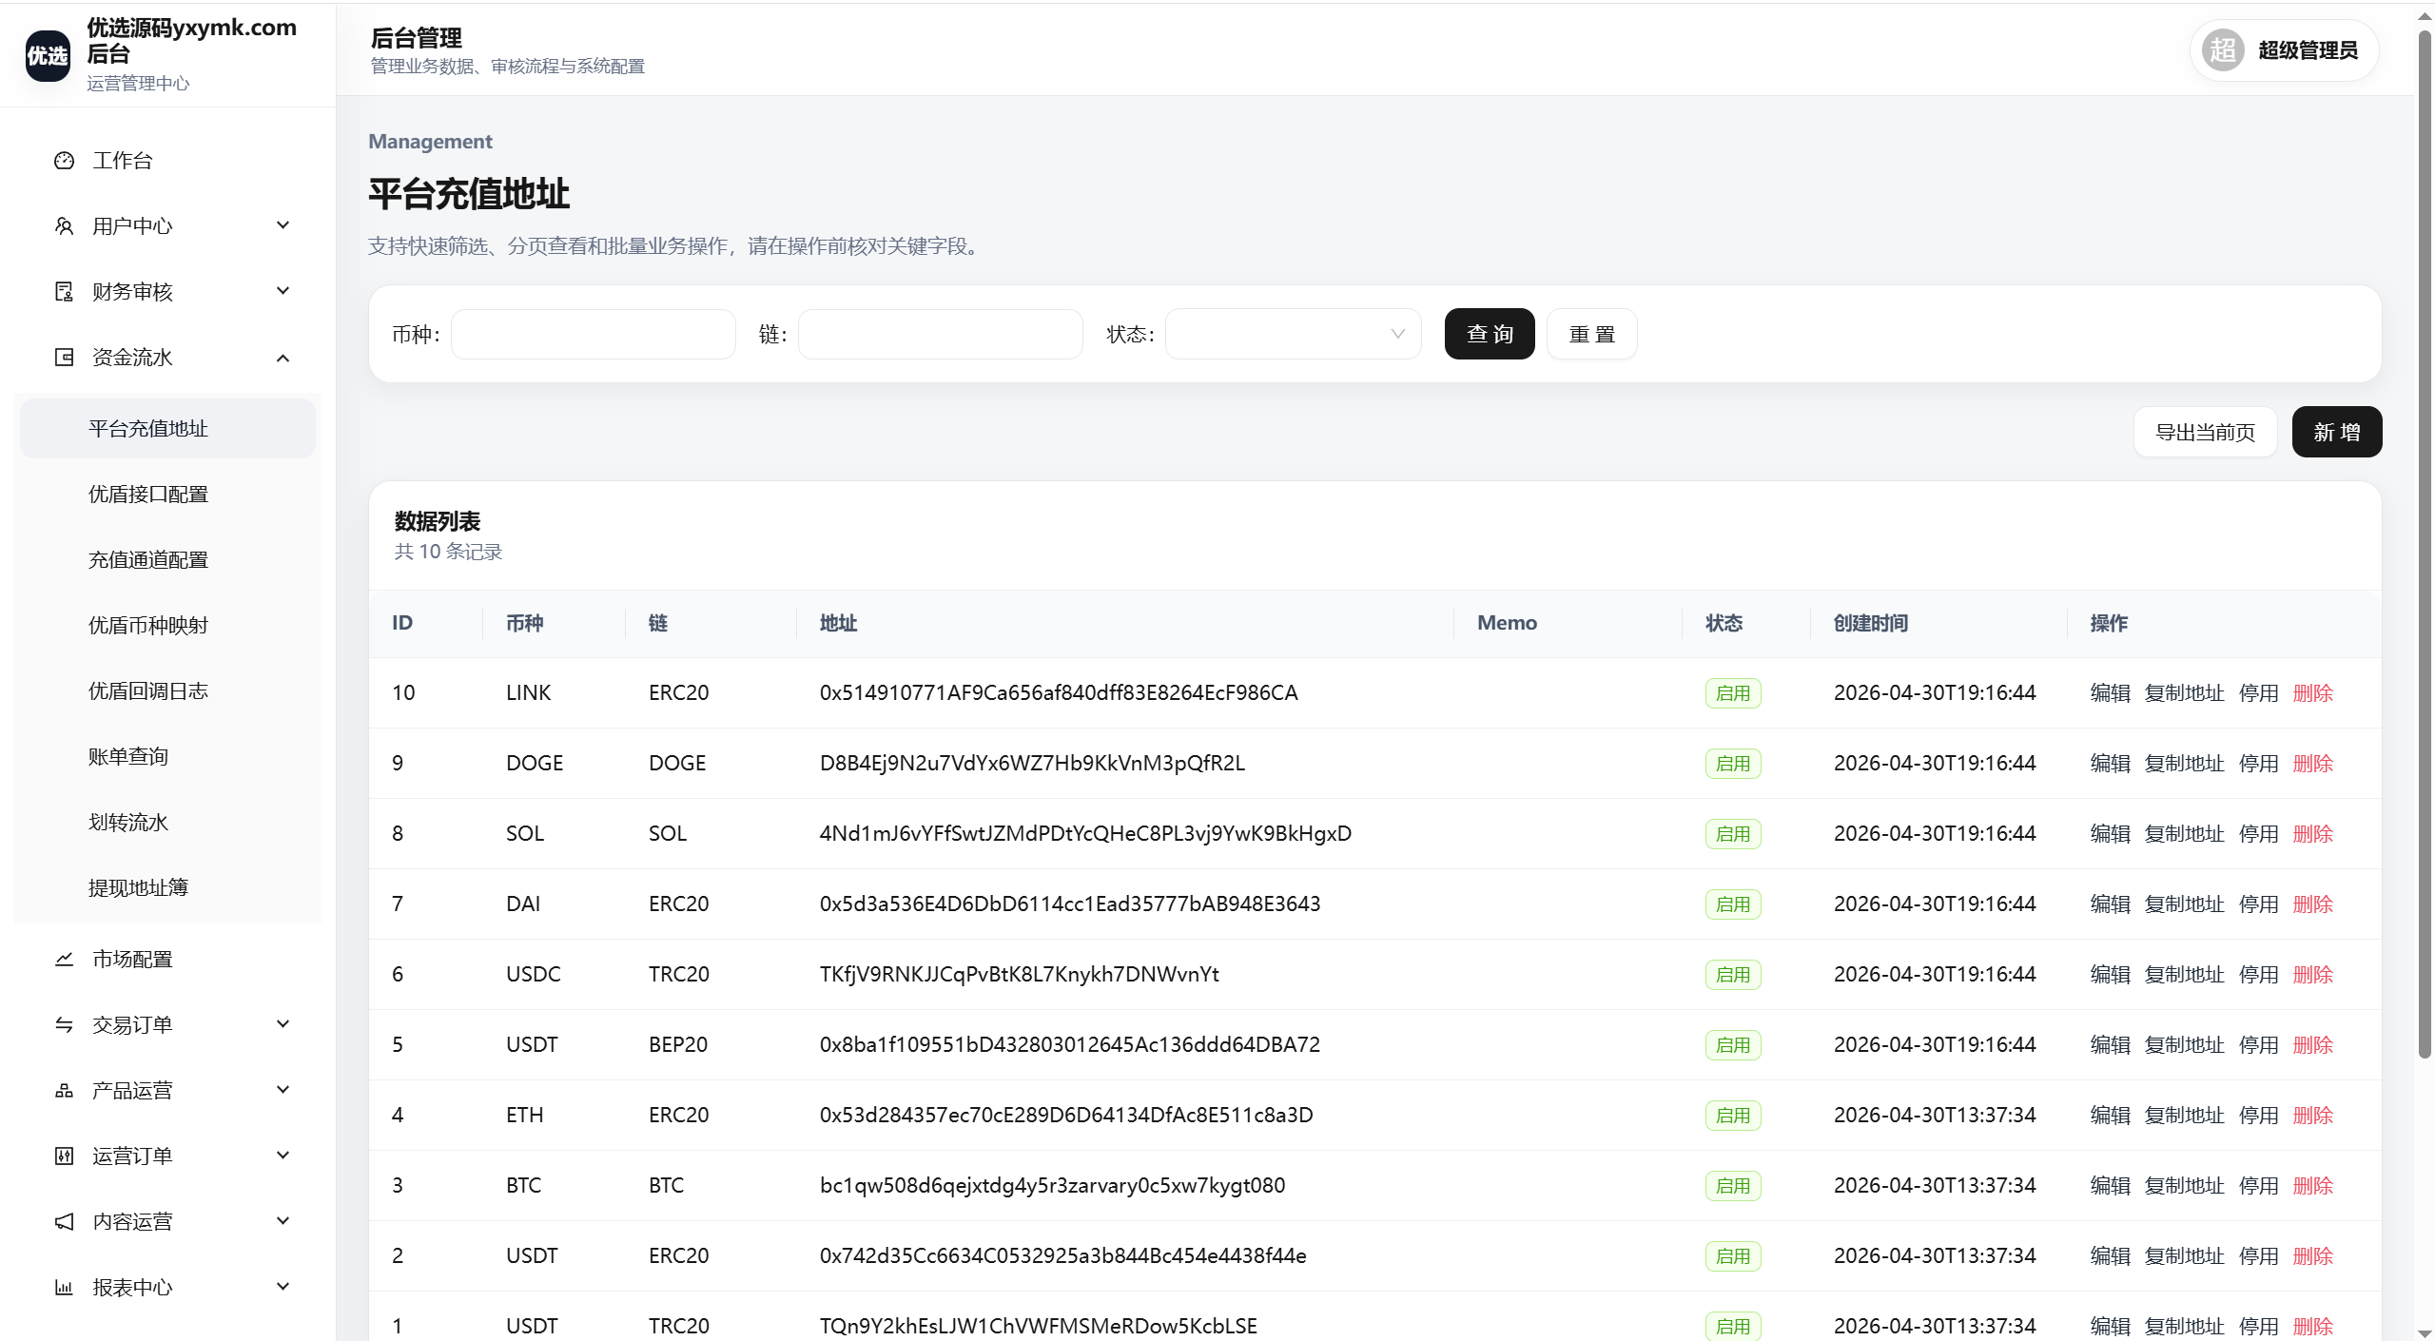
Task: Click the 市场配置 chart icon
Action: [64, 960]
